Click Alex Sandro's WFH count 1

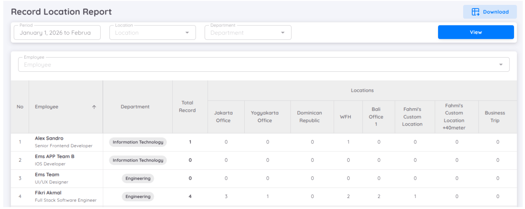348,142
